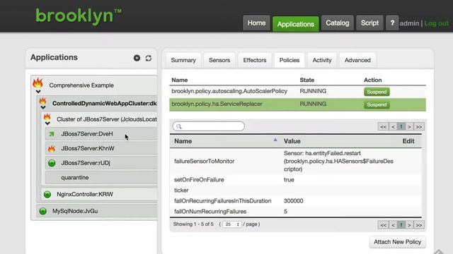
Task: Collapse the Cluster of JBoss7Server node
Action: click(x=47, y=123)
